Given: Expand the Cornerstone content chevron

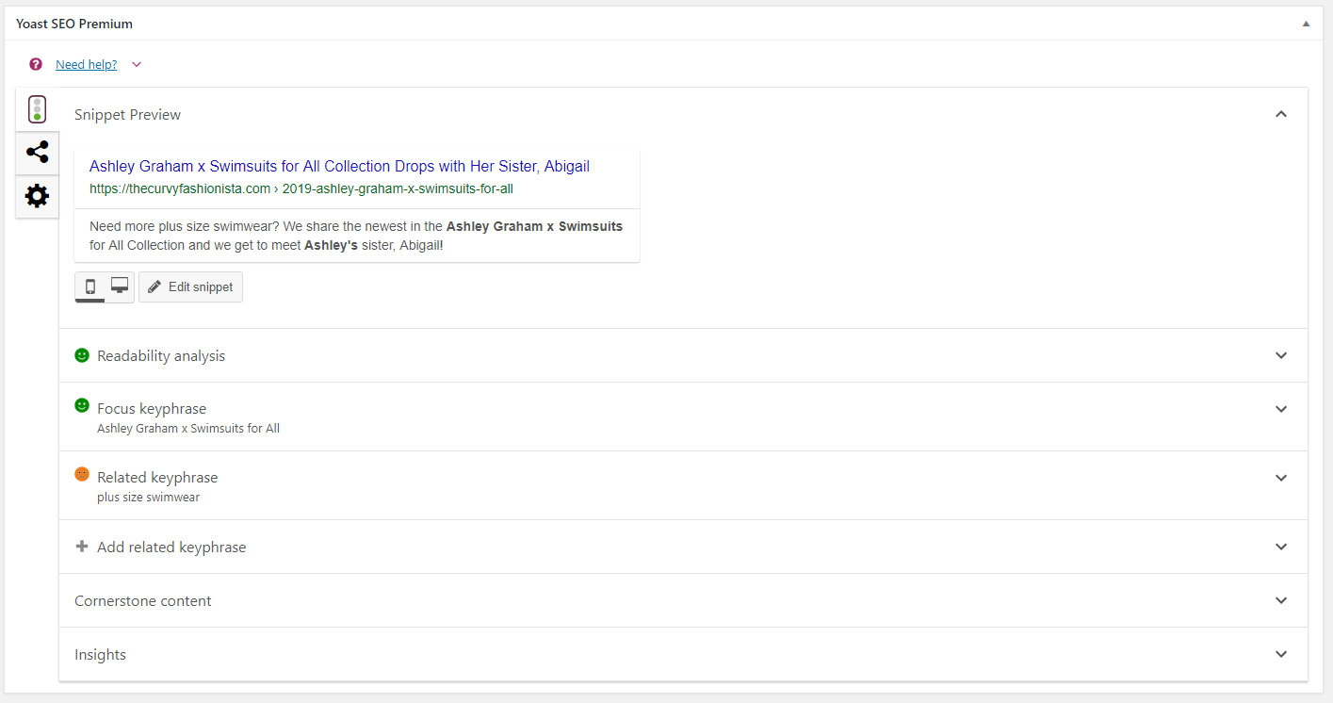Looking at the screenshot, I should point(1280,600).
